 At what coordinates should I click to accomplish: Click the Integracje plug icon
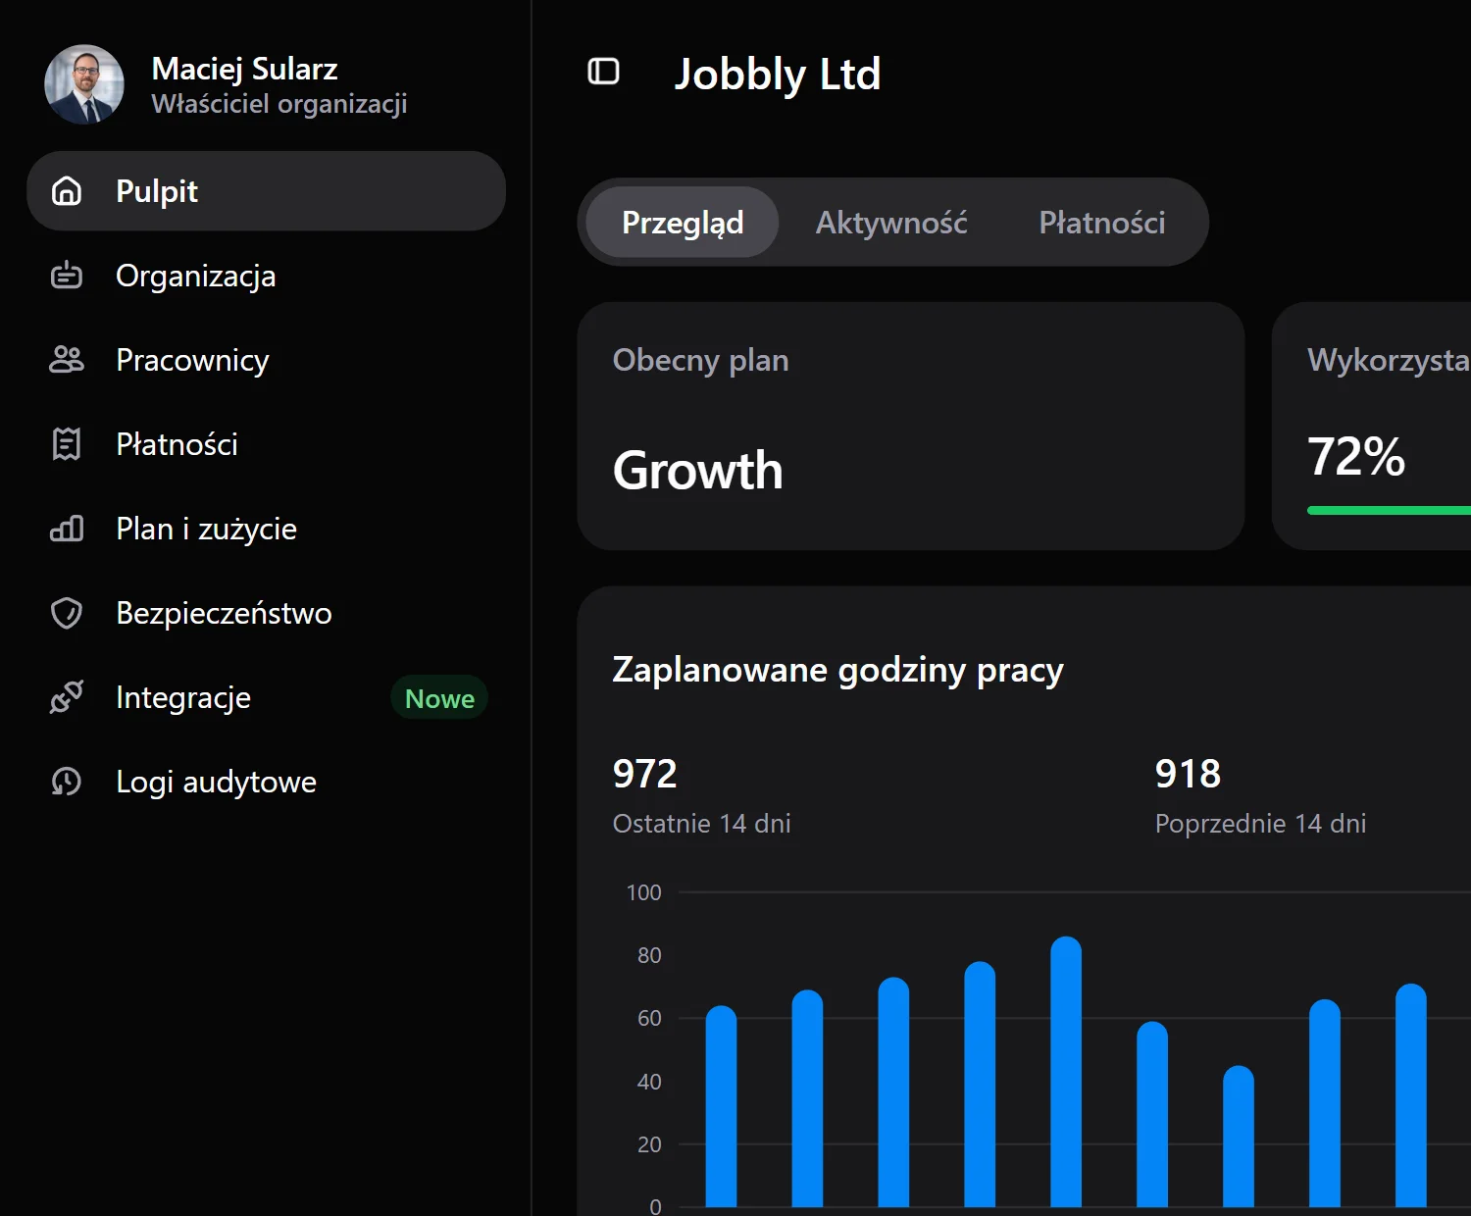tap(67, 697)
